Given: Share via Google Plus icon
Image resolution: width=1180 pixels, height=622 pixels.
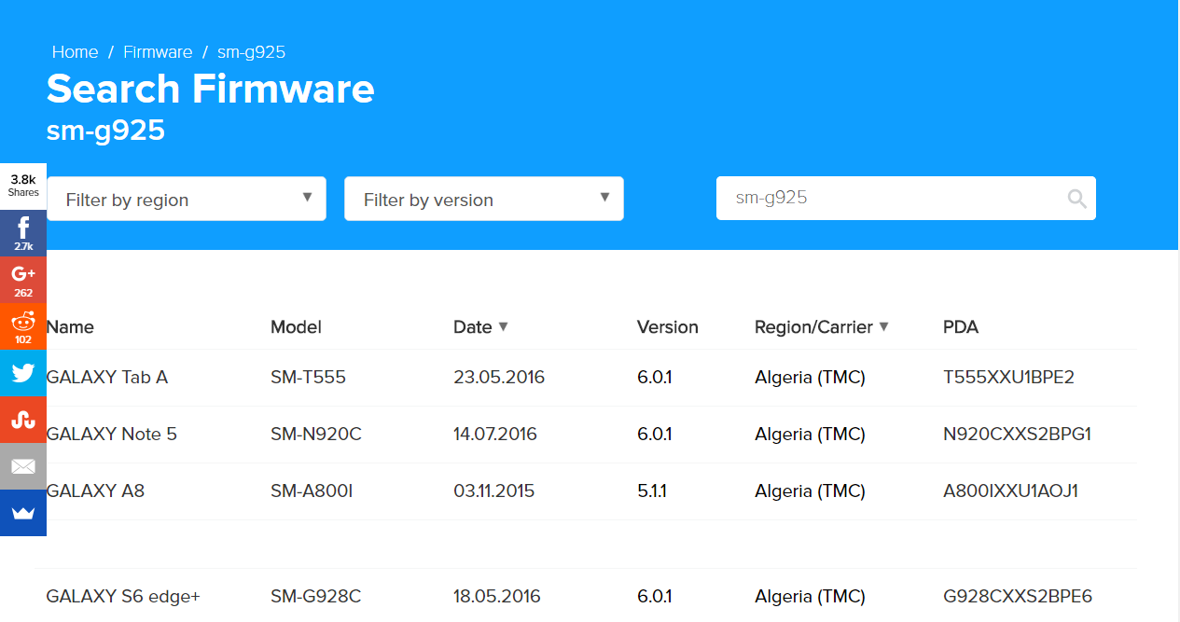Looking at the screenshot, I should point(23,280).
